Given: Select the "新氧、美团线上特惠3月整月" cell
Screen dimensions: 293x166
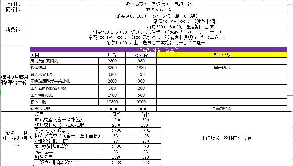Looking at the screenshot, I should pyautogui.click(x=17, y=138).
